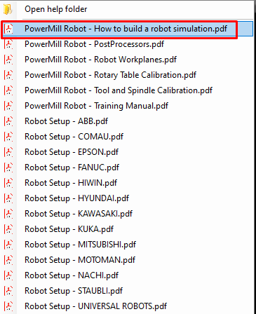Click PDF icon for Robot Setup MITSUBISHI
This screenshot has height=314, width=256.
pos(8,245)
